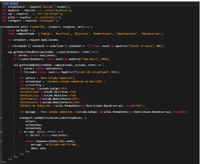Click '${estudo.Objetivos}' template expression
This screenshot has width=201, height=164.
pyautogui.click(x=55, y=95)
